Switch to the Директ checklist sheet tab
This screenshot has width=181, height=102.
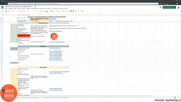pyautogui.click(x=55, y=98)
